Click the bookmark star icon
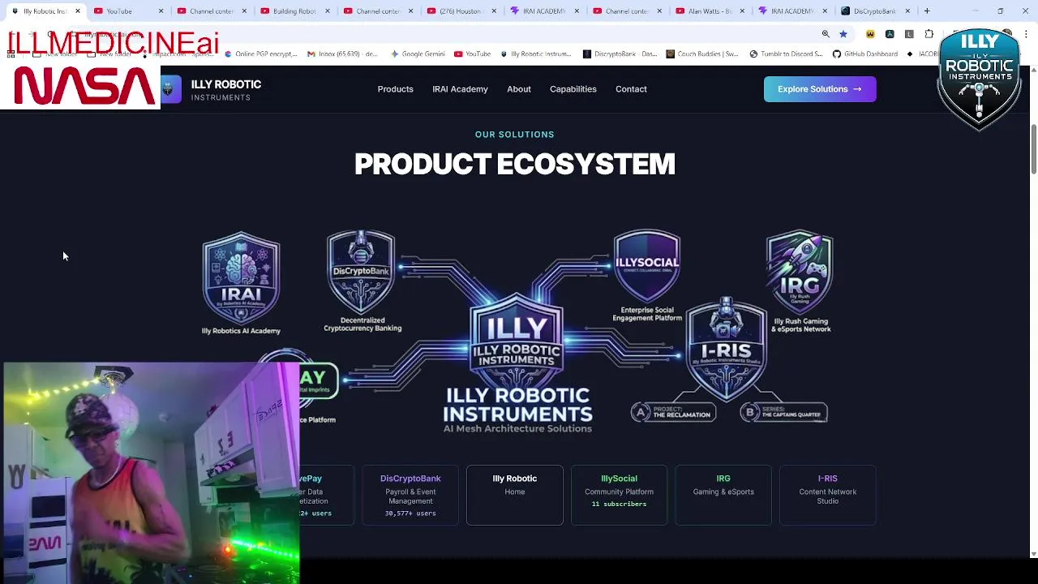Viewport: 1038px width, 584px height. pyautogui.click(x=843, y=34)
